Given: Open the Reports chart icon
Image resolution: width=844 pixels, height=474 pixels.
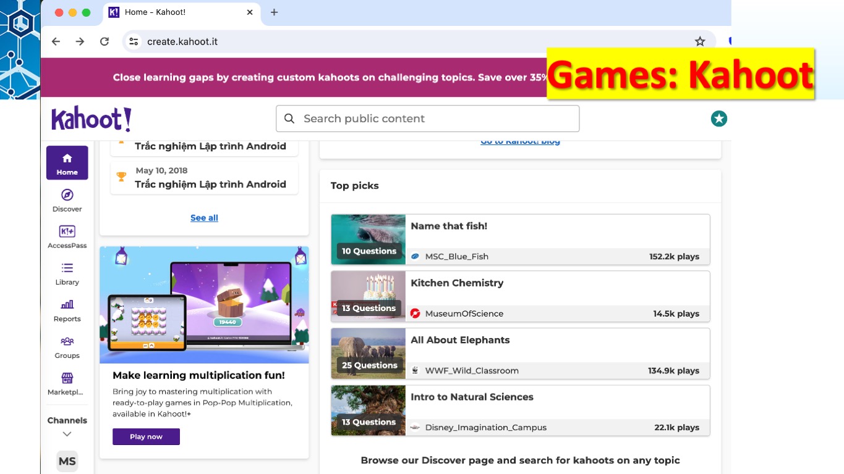Looking at the screenshot, I should [67, 305].
